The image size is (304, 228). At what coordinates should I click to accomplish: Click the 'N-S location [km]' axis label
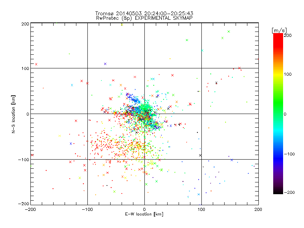pos(13,114)
